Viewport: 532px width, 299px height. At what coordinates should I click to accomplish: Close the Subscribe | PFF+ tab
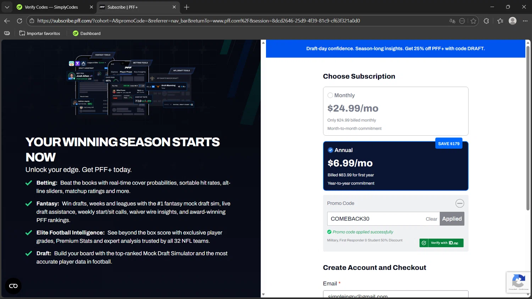174,7
